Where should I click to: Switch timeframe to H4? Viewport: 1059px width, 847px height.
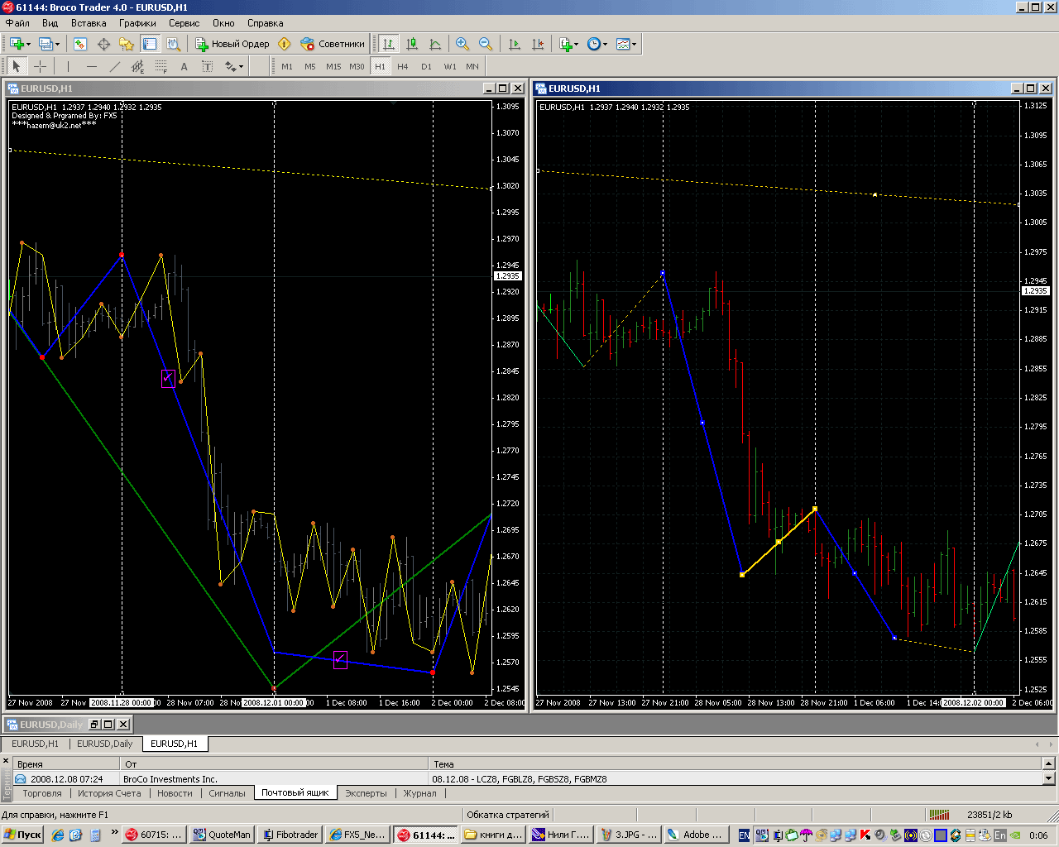click(403, 66)
